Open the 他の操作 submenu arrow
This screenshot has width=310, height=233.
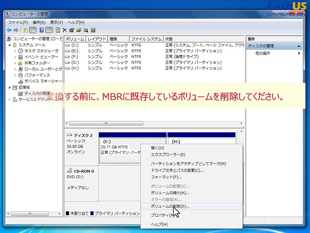[299, 53]
